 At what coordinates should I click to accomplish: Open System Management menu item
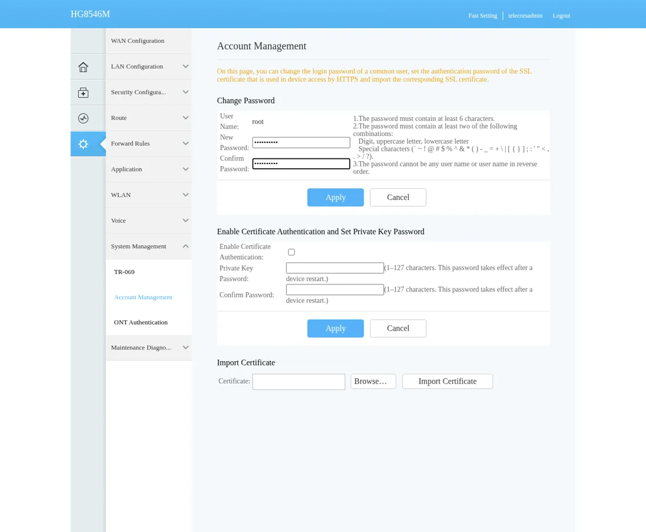tap(149, 246)
